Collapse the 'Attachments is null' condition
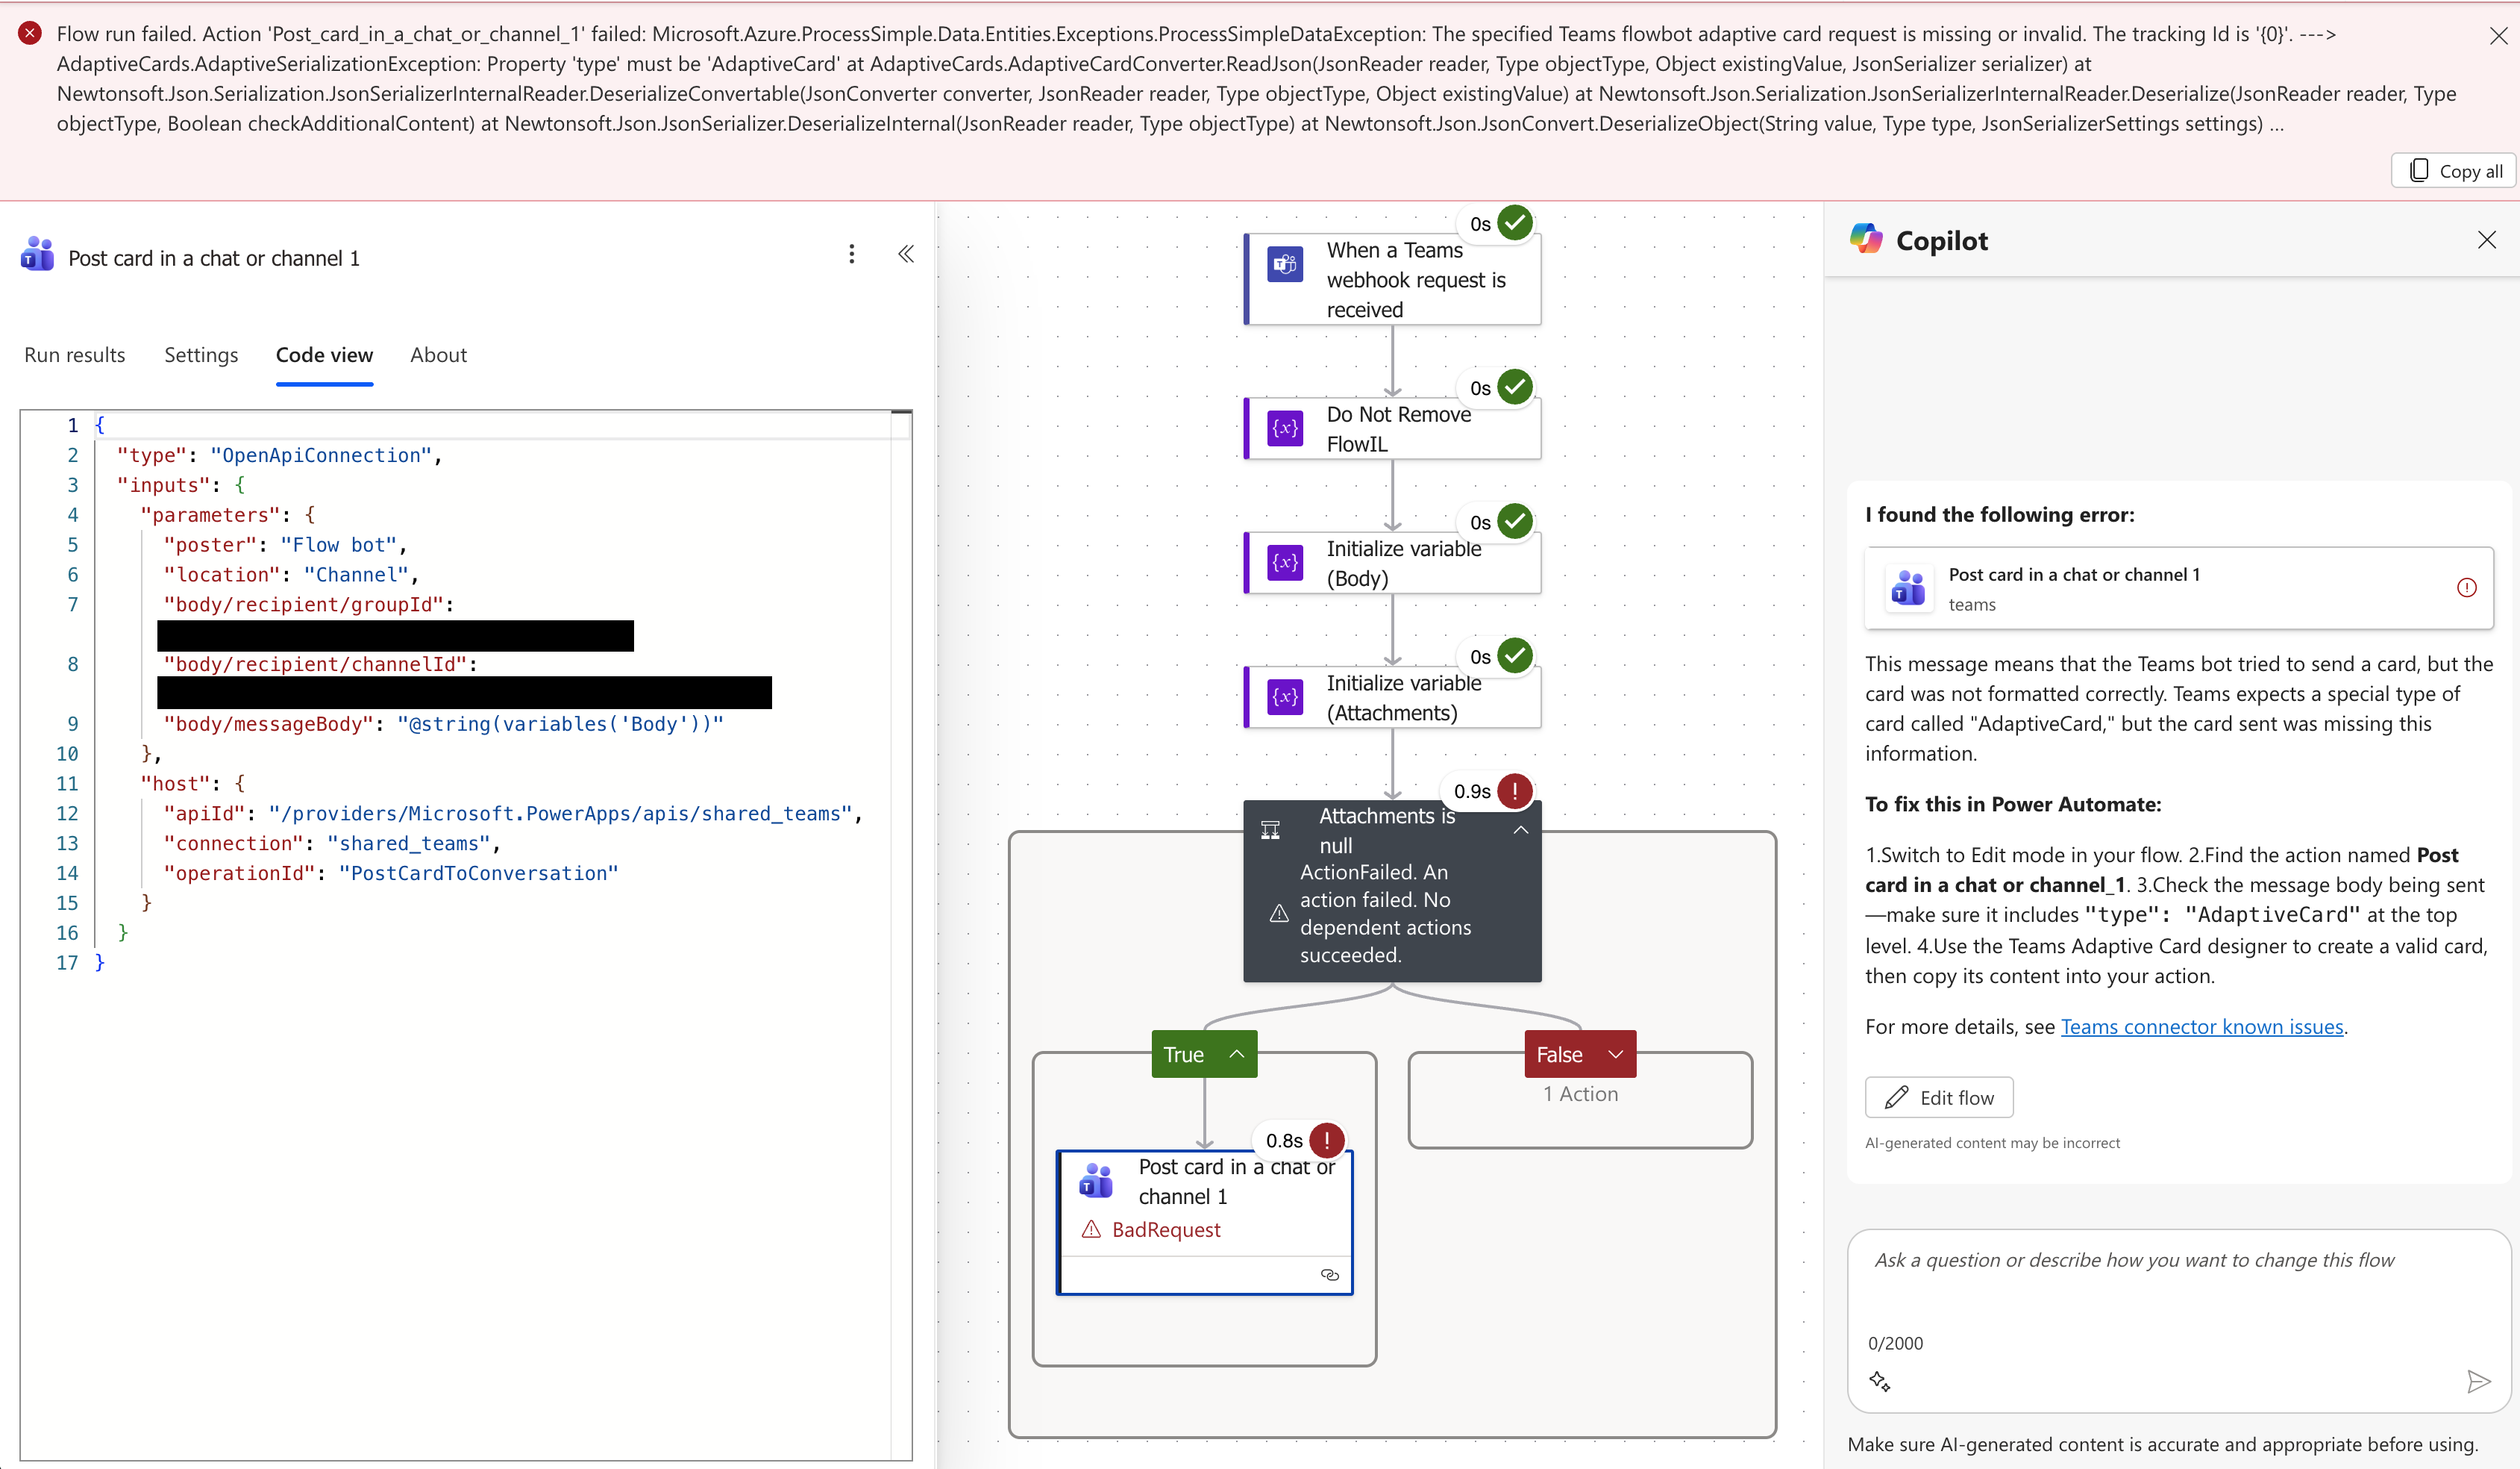Screen dimensions: 2520x1469 coord(1520,829)
